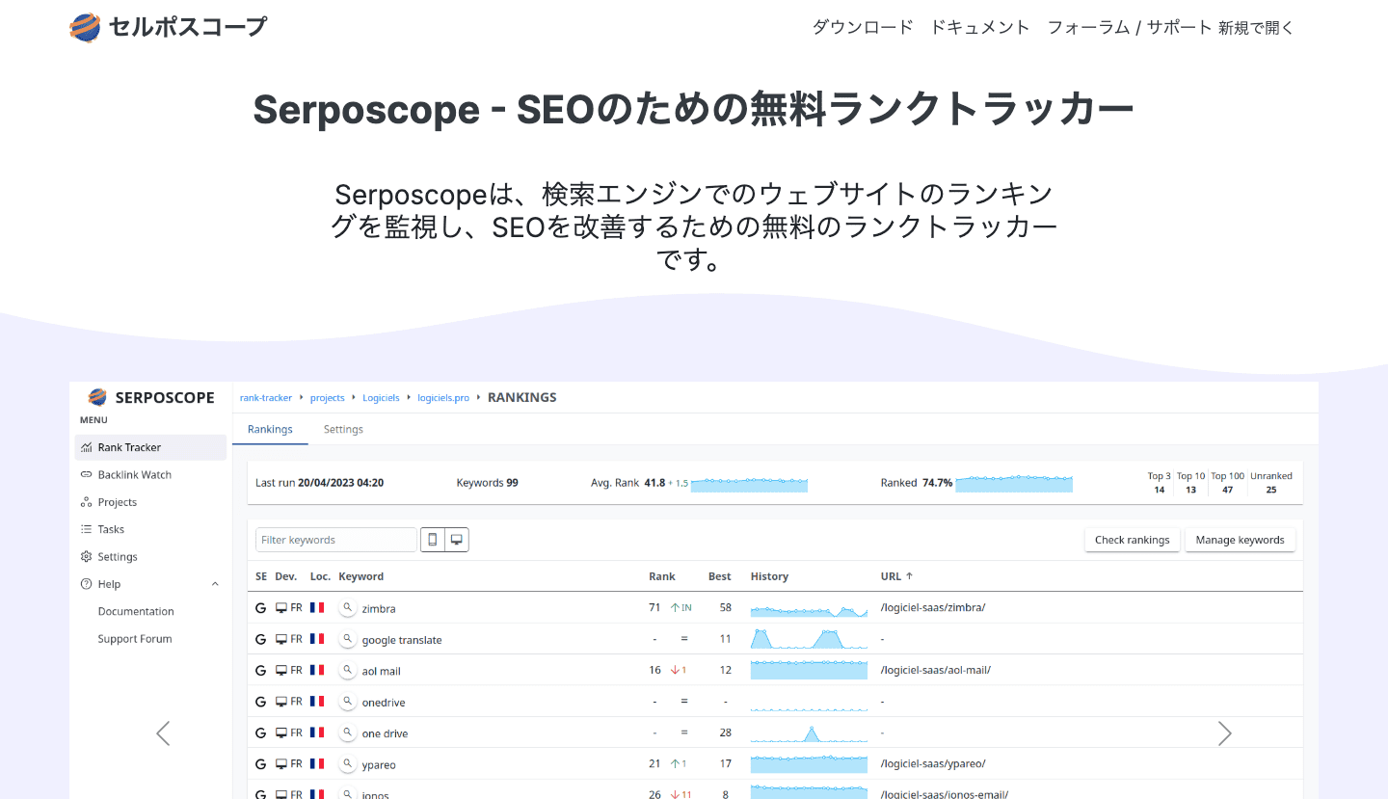Collapse the Help menu section
The width and height of the screenshot is (1388, 799).
coord(214,583)
